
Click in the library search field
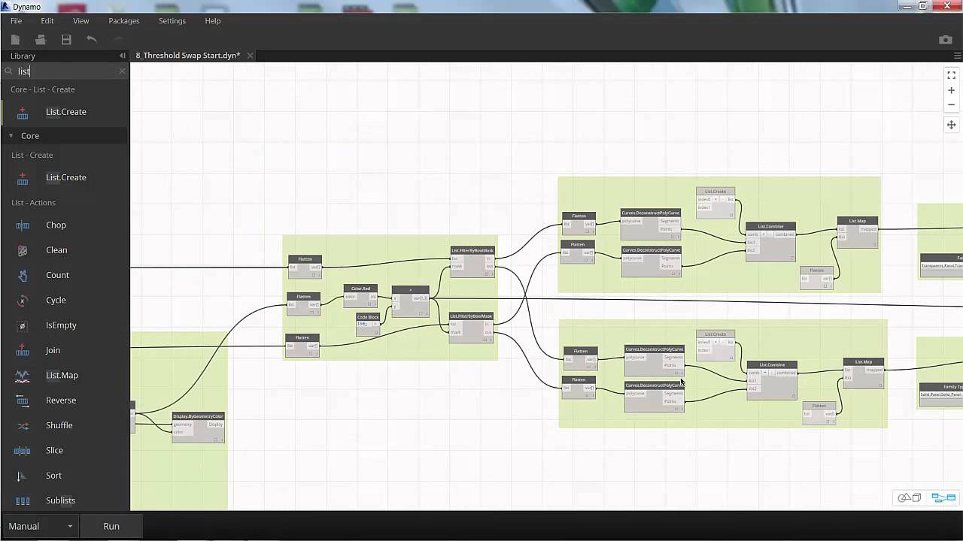[x=66, y=71]
